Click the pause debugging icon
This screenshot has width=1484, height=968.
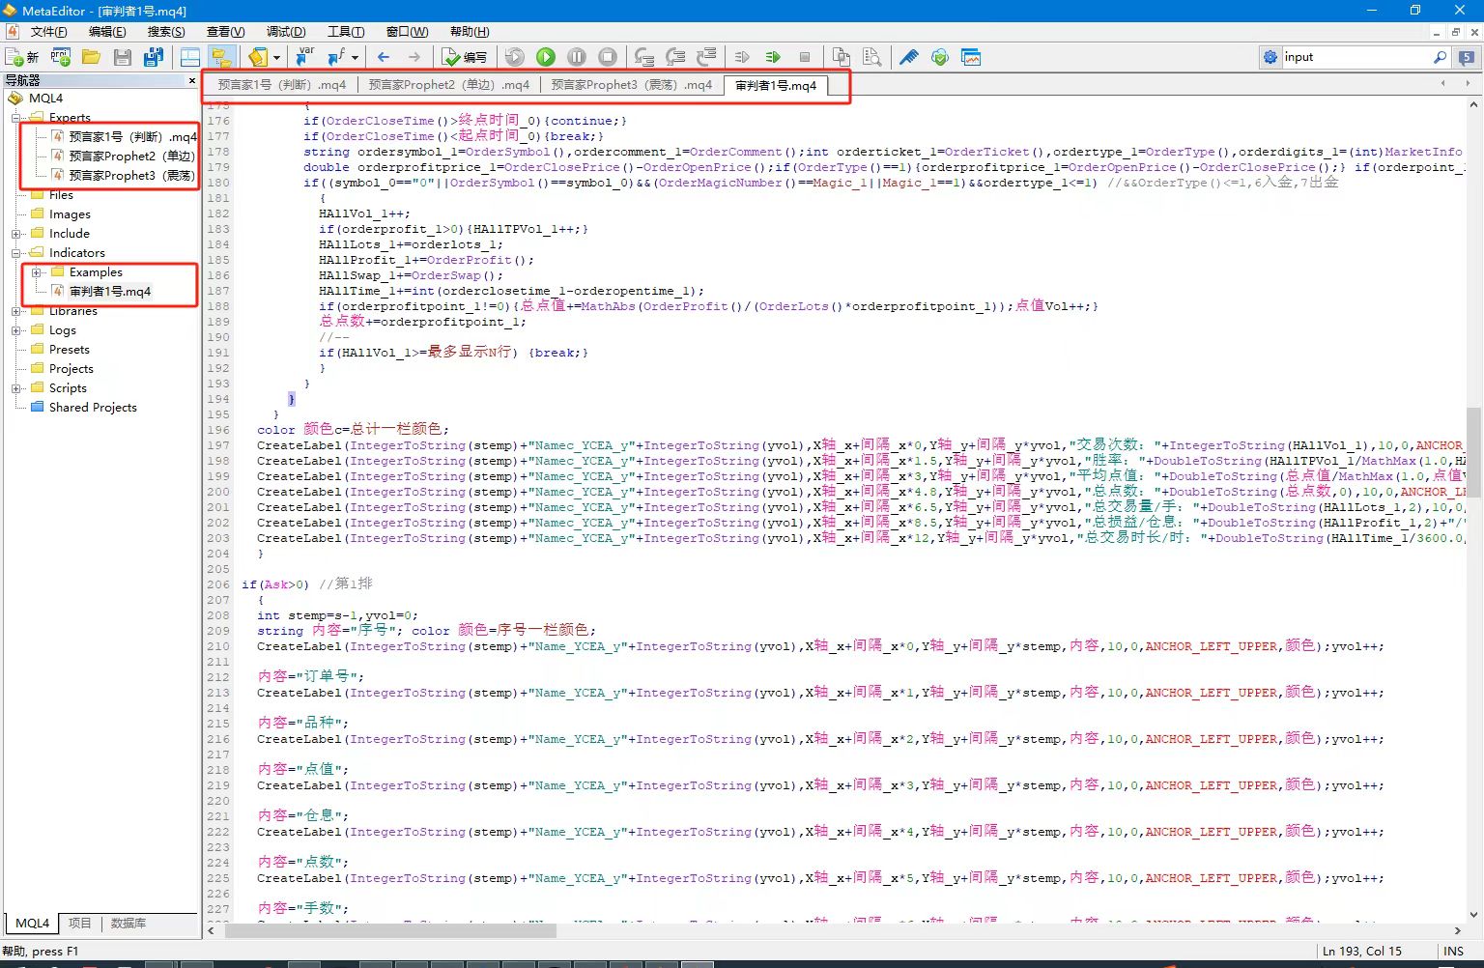click(577, 58)
